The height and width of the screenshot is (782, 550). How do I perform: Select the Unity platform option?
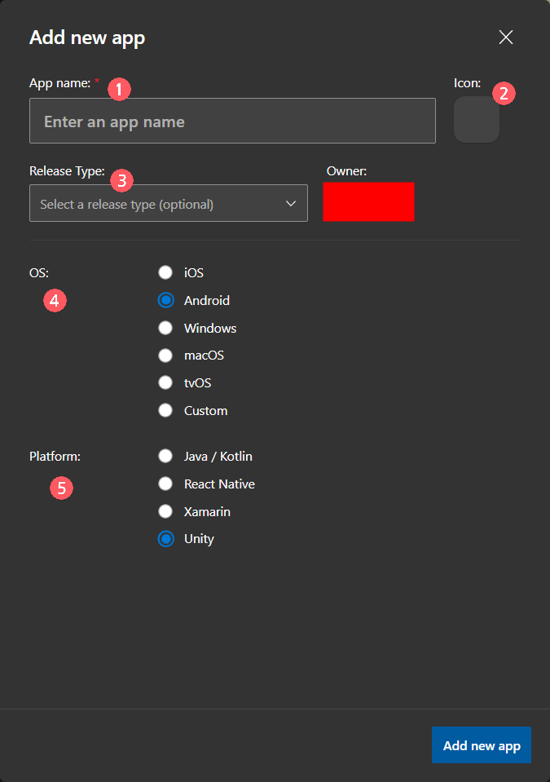click(x=165, y=539)
